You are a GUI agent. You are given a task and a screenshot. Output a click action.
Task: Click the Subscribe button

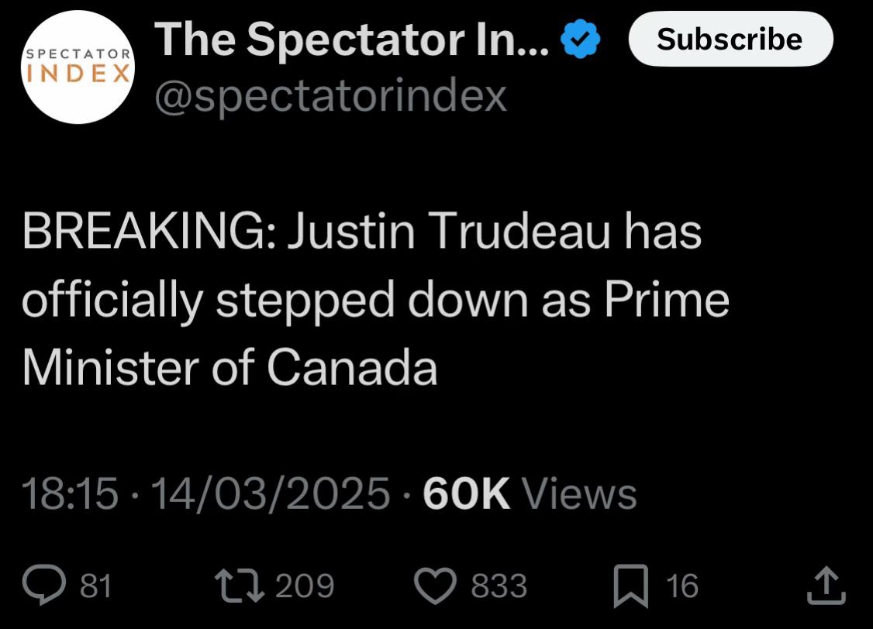click(730, 39)
